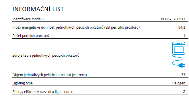Click the number of cavities value 1
This screenshot has width=189, height=111.
[184, 36]
